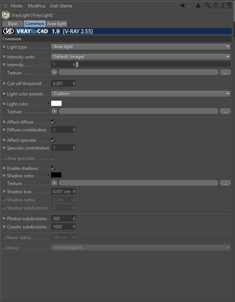
Task: Click animation dot beside Light type
Action: pos(4,47)
